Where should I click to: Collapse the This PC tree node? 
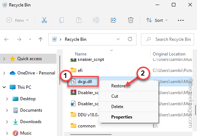click(4, 87)
